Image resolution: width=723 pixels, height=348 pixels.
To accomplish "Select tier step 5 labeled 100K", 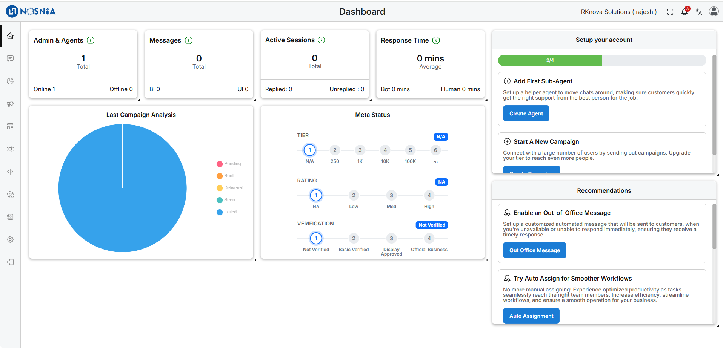I will (x=411, y=150).
